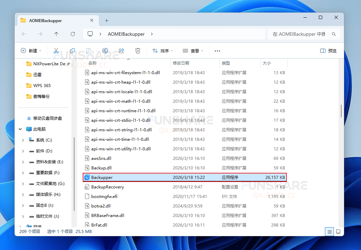The height and width of the screenshot is (250, 361).
Task: Open the Backupper application file
Action: click(102, 177)
